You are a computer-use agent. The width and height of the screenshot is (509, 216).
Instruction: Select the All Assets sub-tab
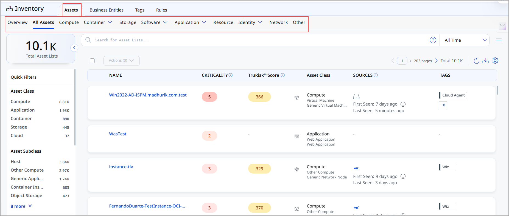point(43,22)
